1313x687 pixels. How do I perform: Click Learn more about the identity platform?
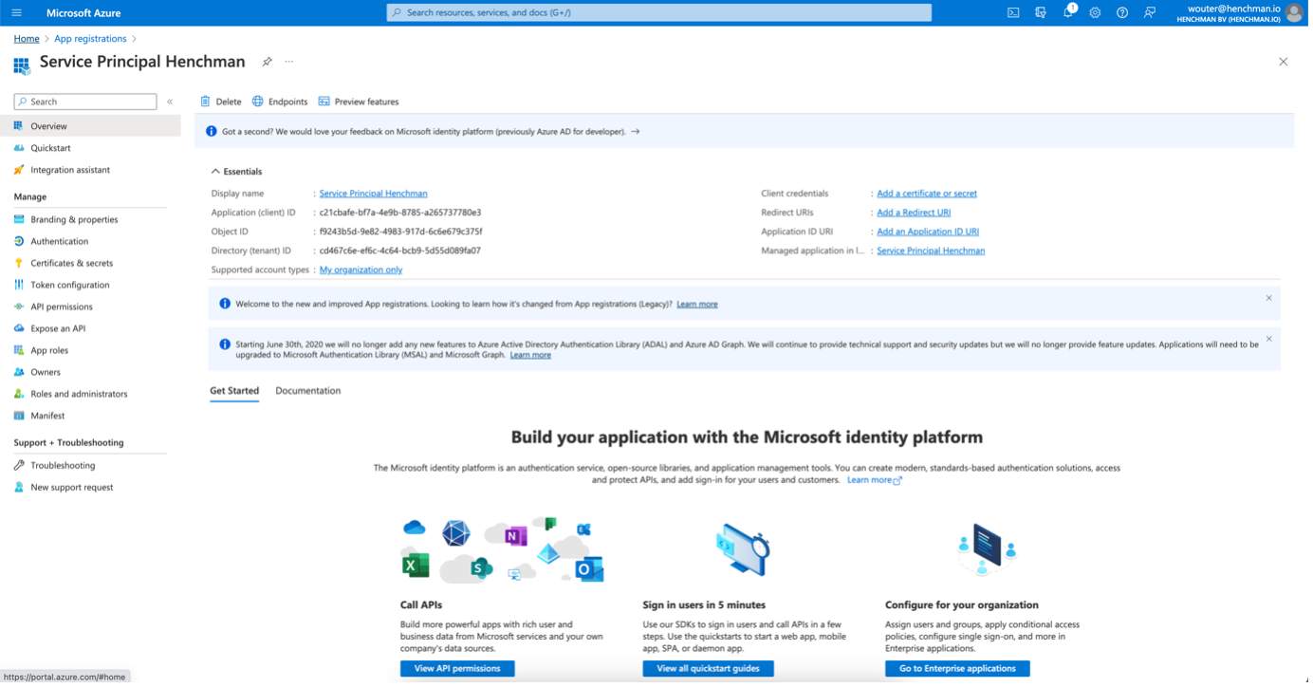click(x=877, y=482)
